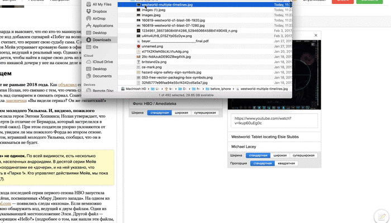This screenshot has height=223, width=391.
Task: Open the notepad icon at bottom right corner
Action: 382,216
